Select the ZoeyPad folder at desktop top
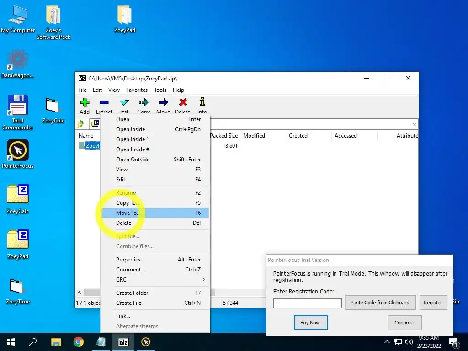The height and width of the screenshot is (351, 468). pos(125,20)
